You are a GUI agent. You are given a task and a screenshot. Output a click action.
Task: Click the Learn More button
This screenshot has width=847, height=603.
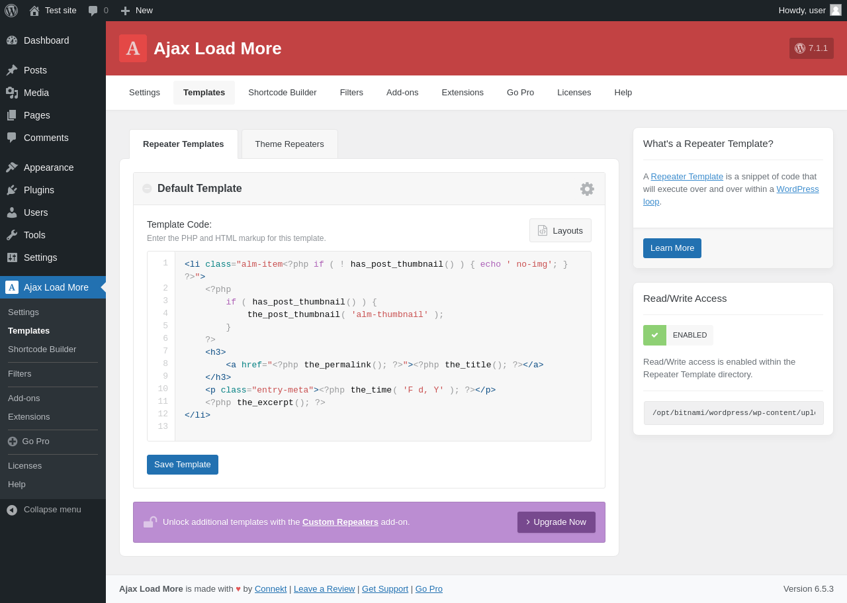coord(672,248)
